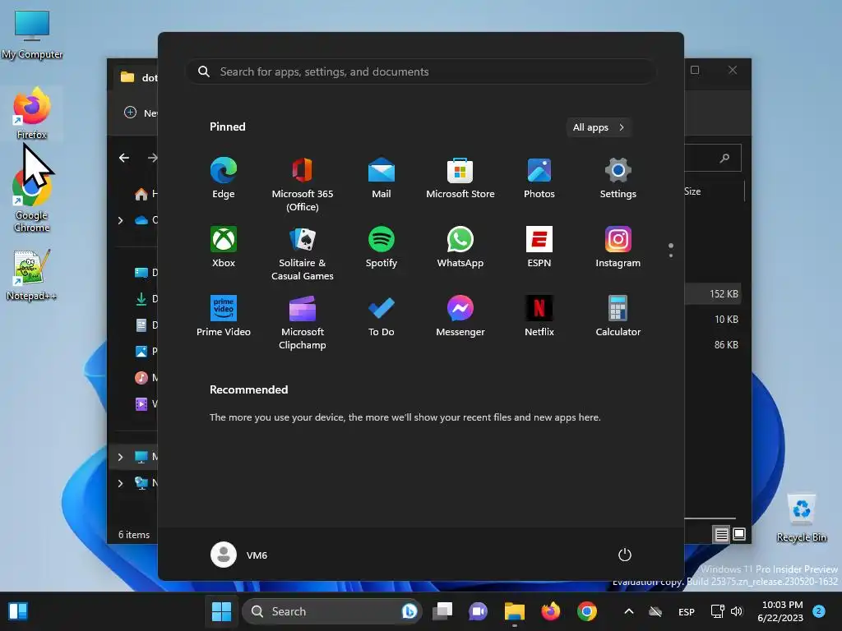This screenshot has width=842, height=631.
Task: Launch Google Chrome from the taskbar
Action: click(x=587, y=611)
